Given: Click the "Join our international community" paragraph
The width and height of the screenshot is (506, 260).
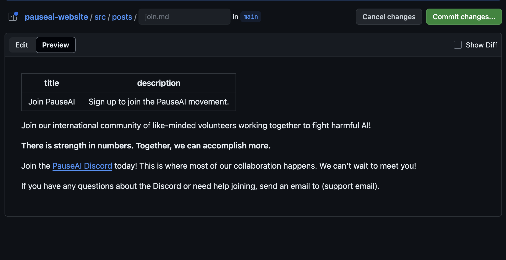Looking at the screenshot, I should (196, 125).
